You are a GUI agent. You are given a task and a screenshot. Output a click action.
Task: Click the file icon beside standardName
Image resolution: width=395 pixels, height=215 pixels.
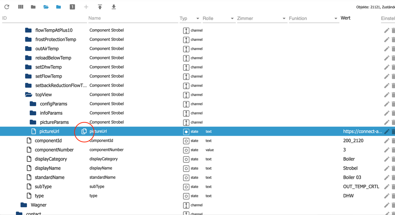coord(29,177)
